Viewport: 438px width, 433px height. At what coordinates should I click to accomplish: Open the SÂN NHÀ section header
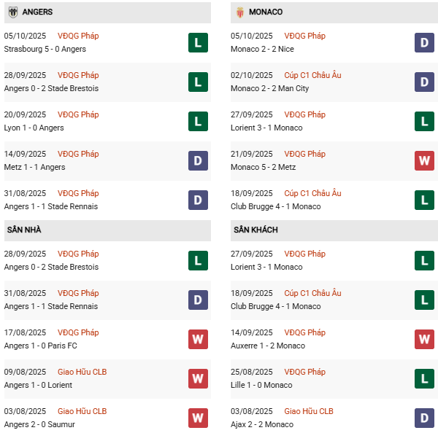pos(25,230)
